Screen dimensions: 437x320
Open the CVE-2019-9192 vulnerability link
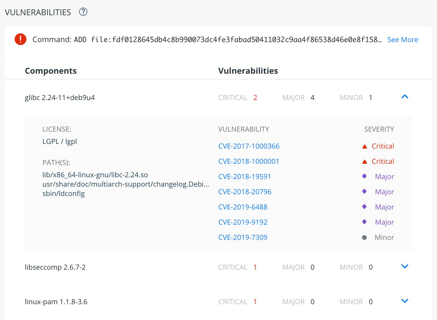(243, 222)
